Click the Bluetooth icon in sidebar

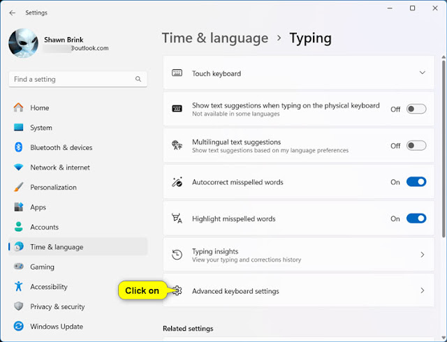(x=19, y=147)
